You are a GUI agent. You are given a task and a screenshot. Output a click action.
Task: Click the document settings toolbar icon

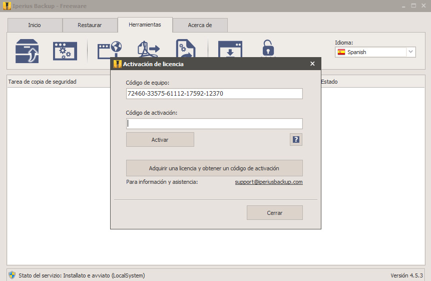point(186,48)
